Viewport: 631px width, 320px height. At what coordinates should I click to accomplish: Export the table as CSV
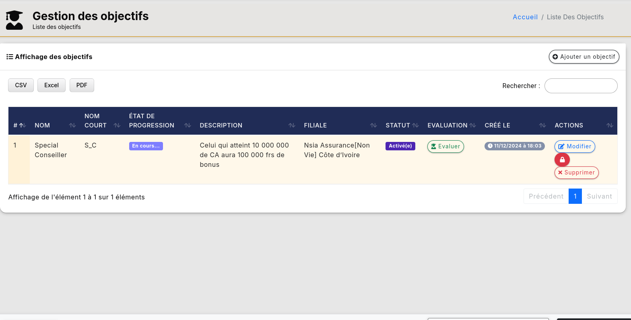point(21,85)
